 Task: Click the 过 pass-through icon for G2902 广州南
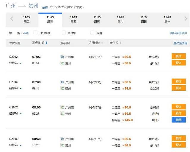tap(62, 107)
